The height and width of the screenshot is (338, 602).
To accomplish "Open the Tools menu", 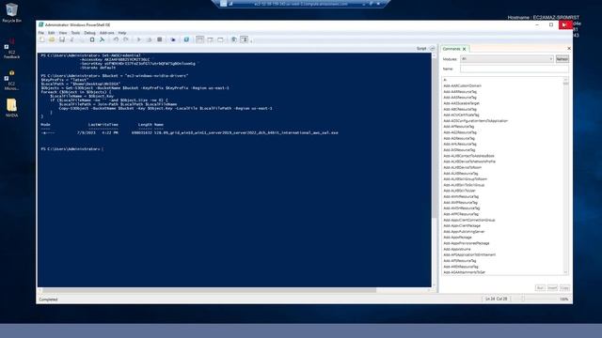I will click(75, 33).
